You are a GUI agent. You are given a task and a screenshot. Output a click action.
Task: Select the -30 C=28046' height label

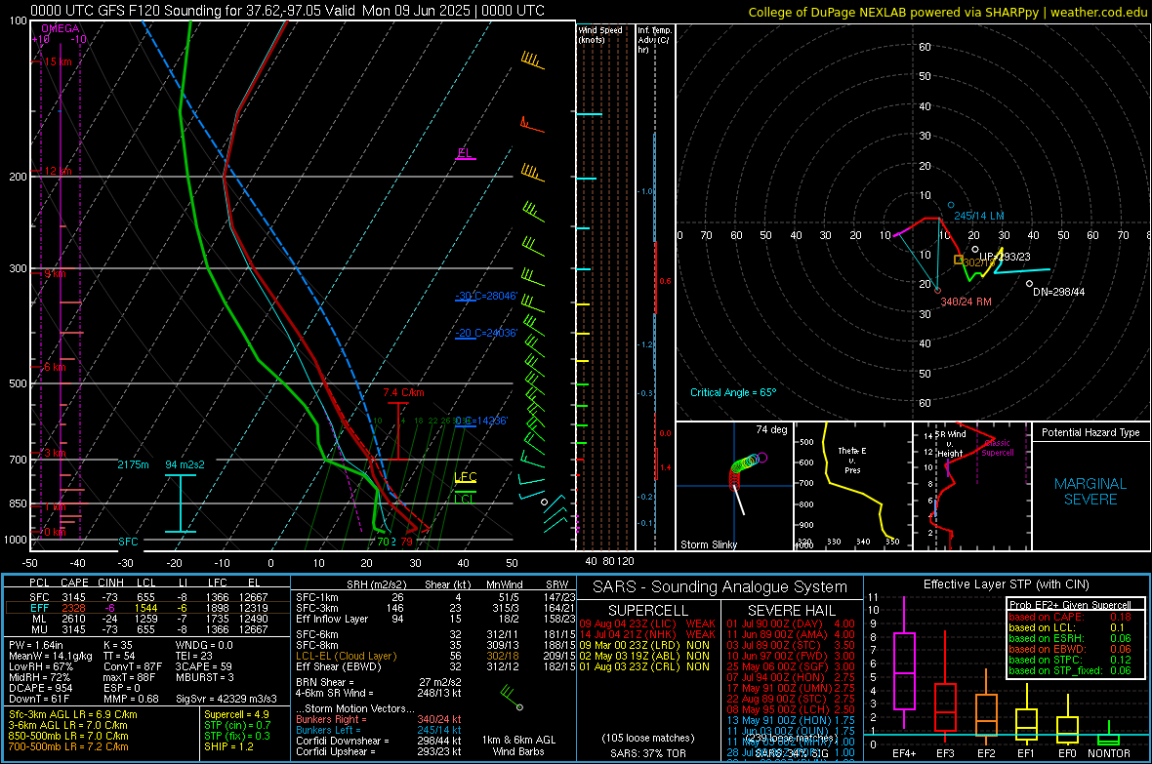(x=486, y=296)
